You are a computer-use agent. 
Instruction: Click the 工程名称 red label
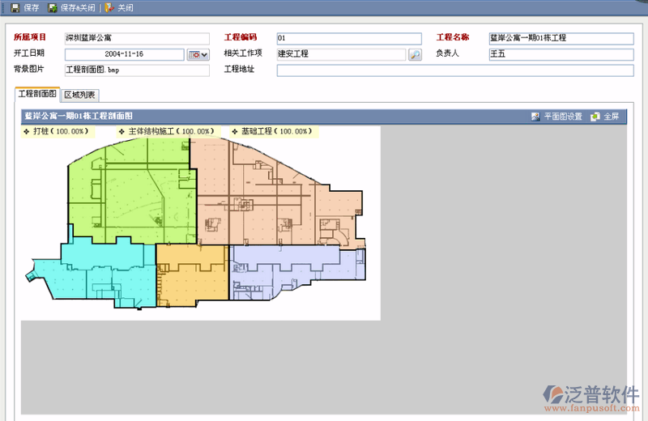click(x=453, y=37)
